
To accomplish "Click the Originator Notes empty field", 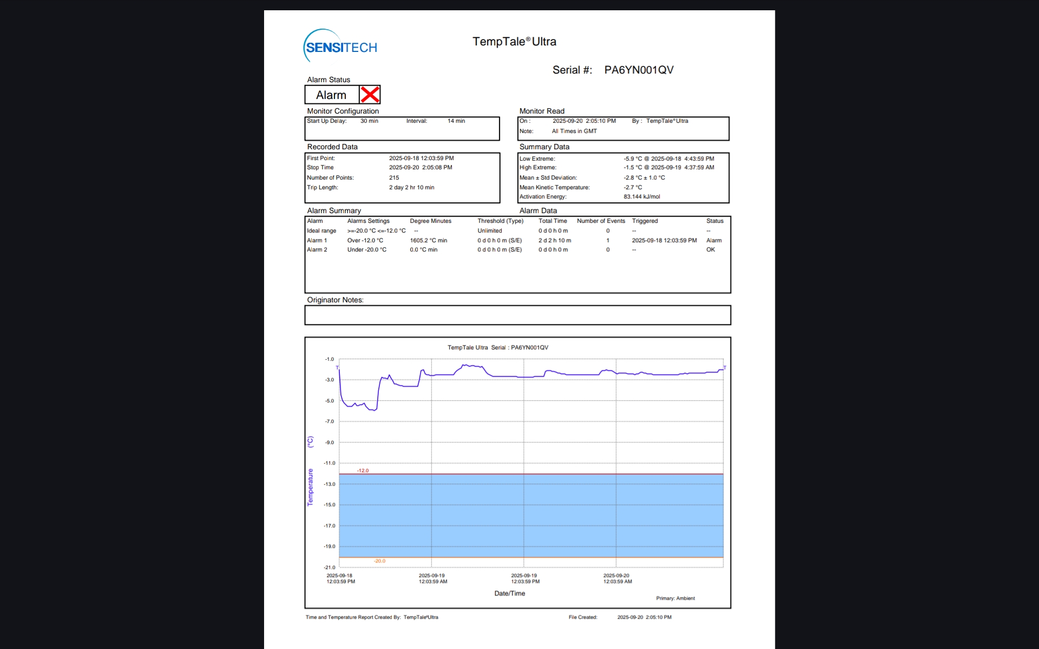I will point(517,315).
